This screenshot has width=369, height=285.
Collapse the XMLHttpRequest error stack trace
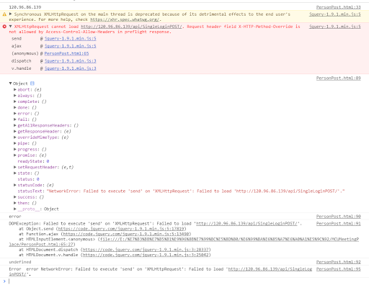coord(11,27)
